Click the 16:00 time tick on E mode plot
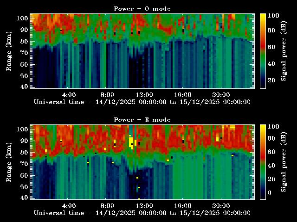297x222 pixels. coord(183,205)
